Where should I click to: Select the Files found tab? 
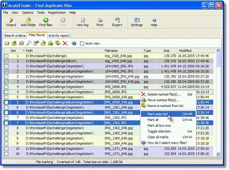37,35
